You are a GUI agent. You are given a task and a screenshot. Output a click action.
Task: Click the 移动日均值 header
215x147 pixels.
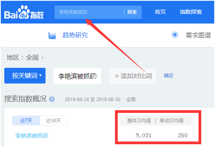click(171, 121)
